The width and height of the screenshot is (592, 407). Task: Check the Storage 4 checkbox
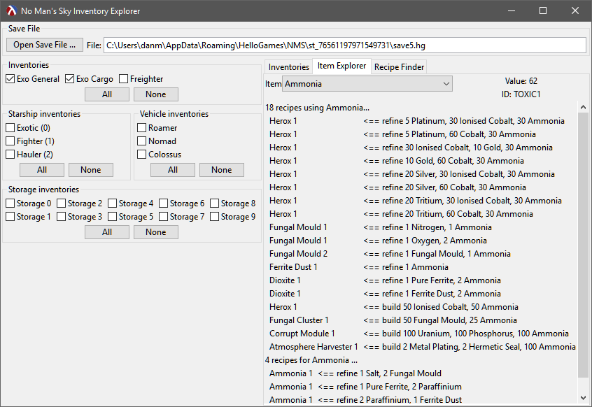coord(112,203)
